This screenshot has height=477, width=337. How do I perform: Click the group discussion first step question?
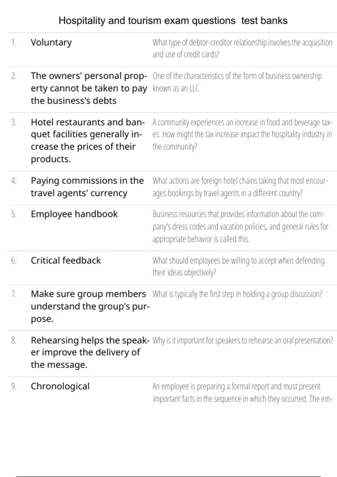[x=237, y=294]
